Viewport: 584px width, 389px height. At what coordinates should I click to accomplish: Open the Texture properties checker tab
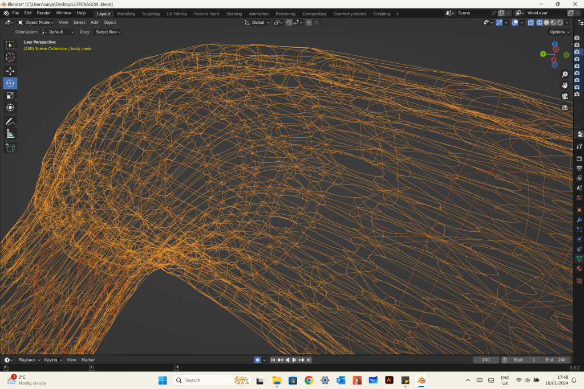tap(579, 281)
